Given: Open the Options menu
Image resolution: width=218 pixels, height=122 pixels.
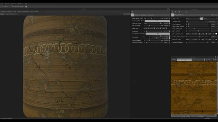Looking at the screenshot, I should point(13,4).
